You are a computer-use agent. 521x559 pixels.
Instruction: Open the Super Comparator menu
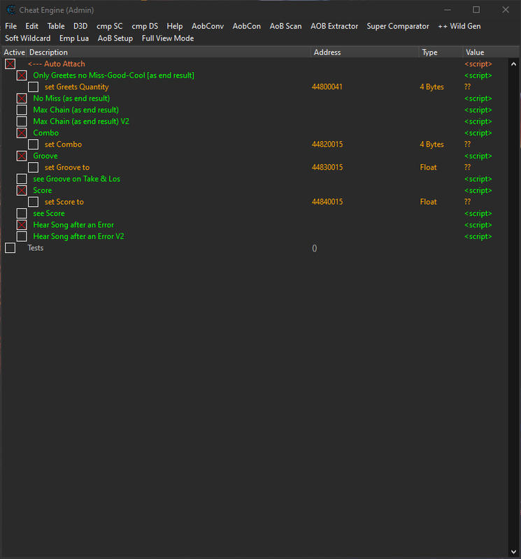(398, 26)
